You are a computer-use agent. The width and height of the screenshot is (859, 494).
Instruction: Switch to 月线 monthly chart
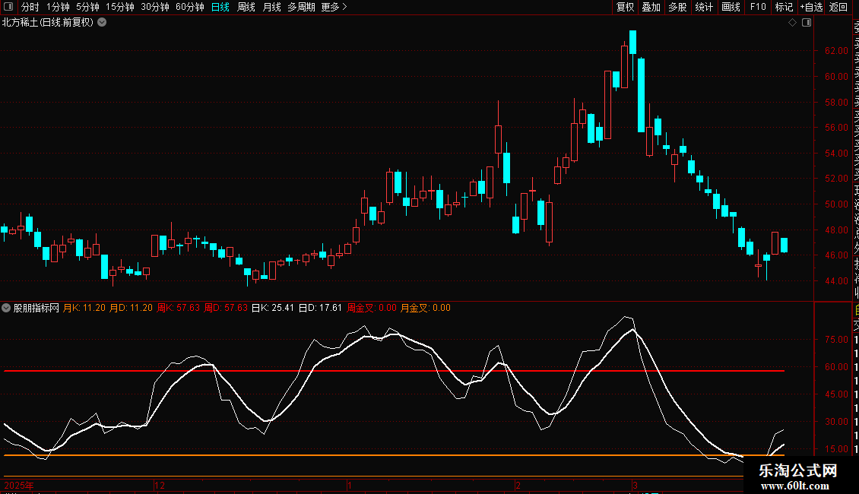tap(271, 7)
